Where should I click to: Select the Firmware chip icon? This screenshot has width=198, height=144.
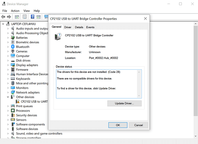13,69
